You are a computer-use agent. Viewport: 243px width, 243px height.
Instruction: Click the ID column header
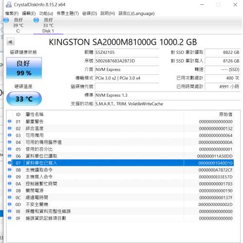tap(18, 114)
